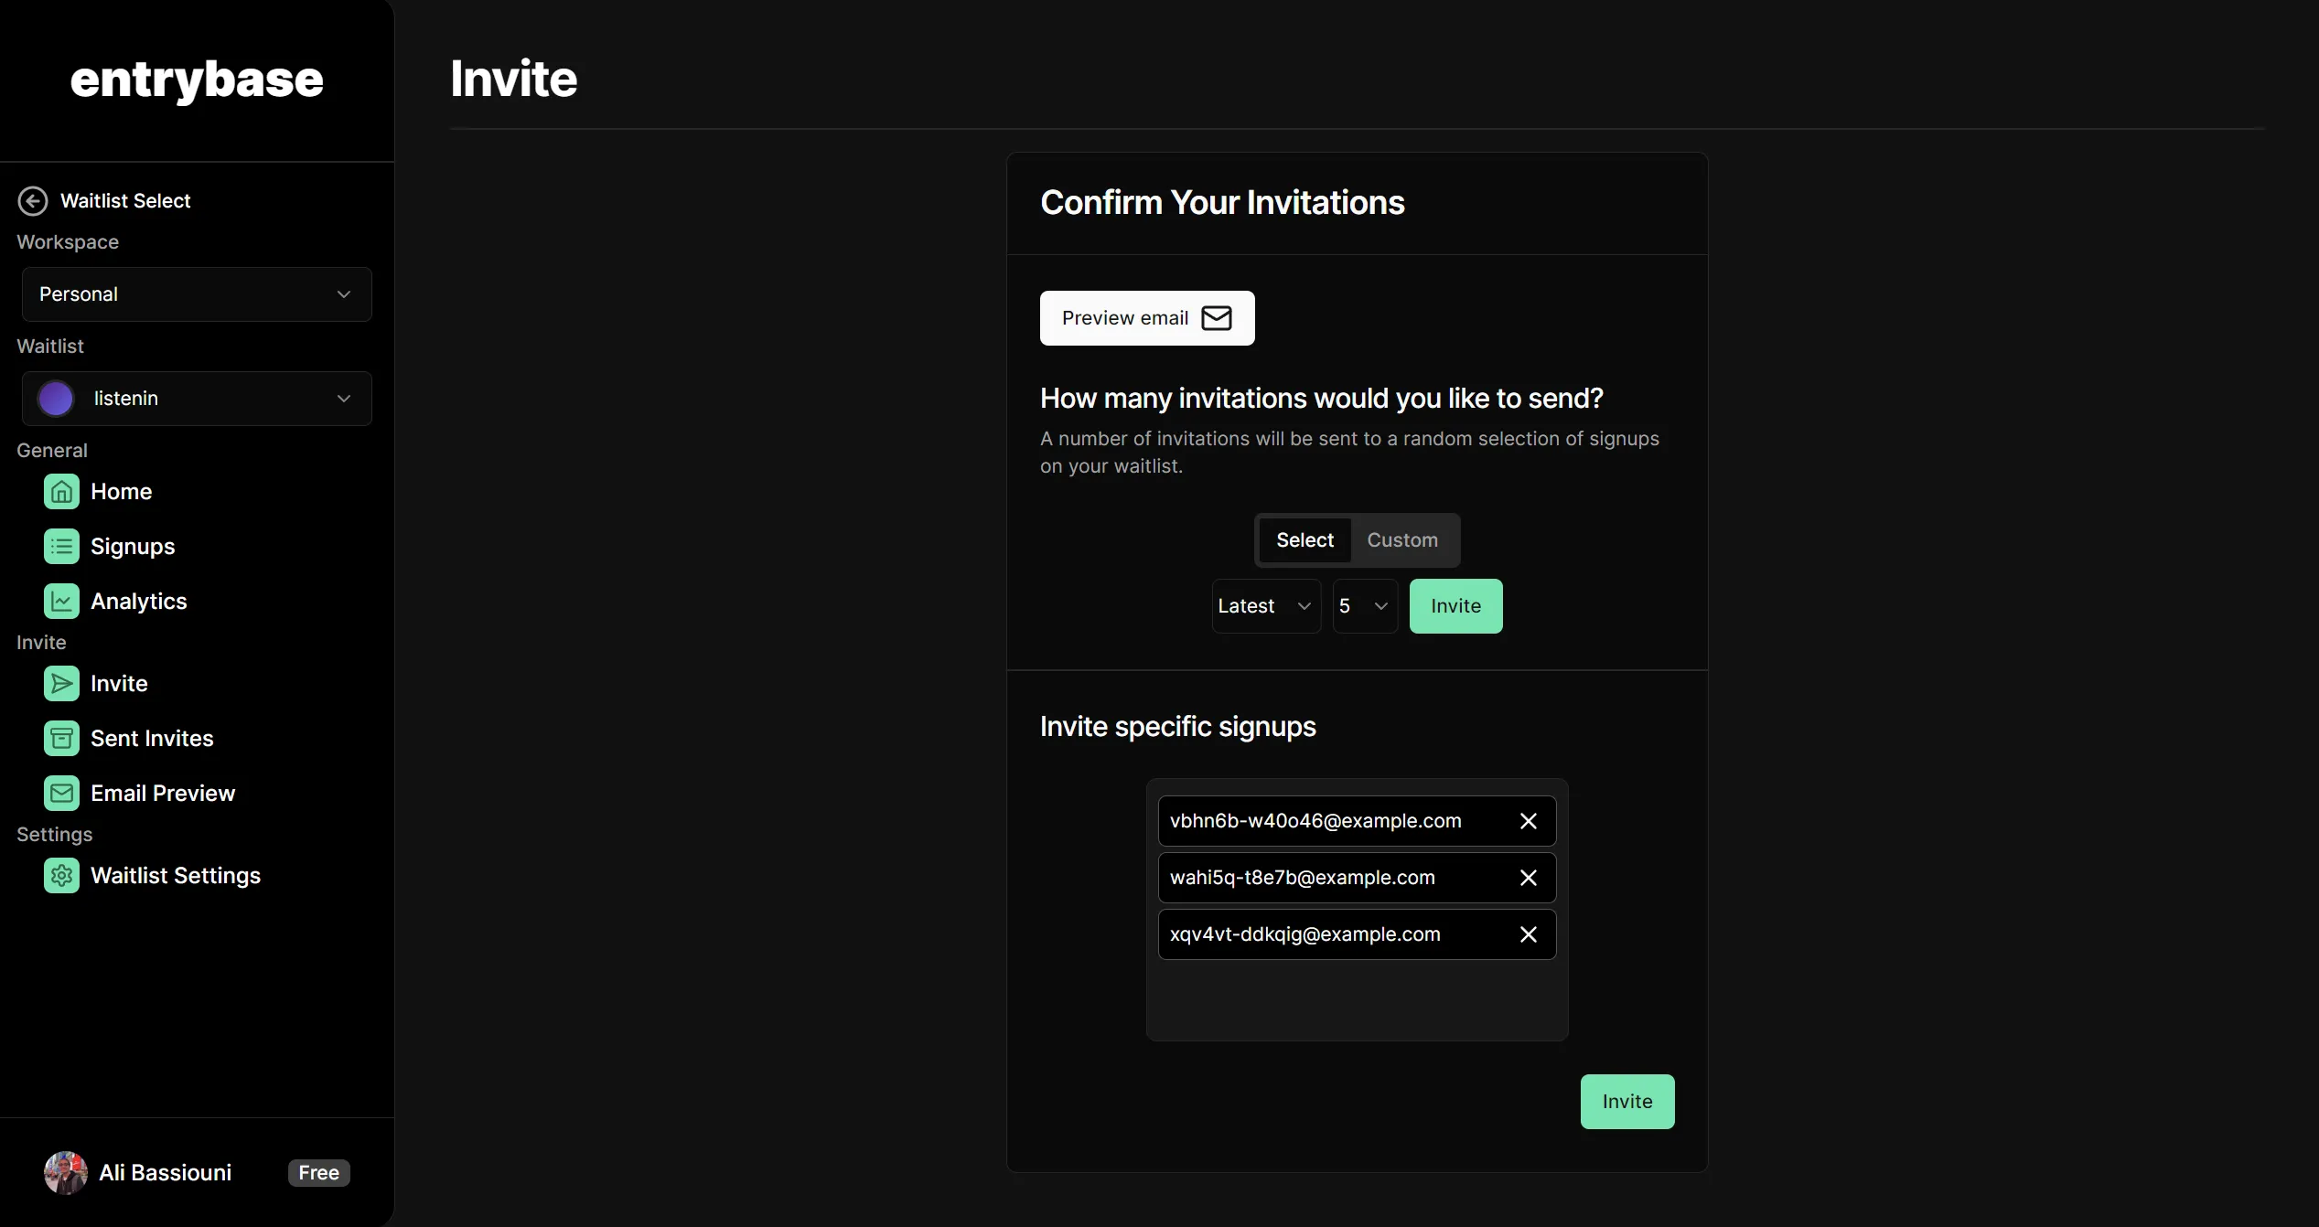Remove wahi5q-t8e7b@example.com with X

pyautogui.click(x=1528, y=878)
